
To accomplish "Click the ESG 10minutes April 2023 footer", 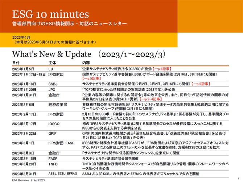I will pos(28,179).
